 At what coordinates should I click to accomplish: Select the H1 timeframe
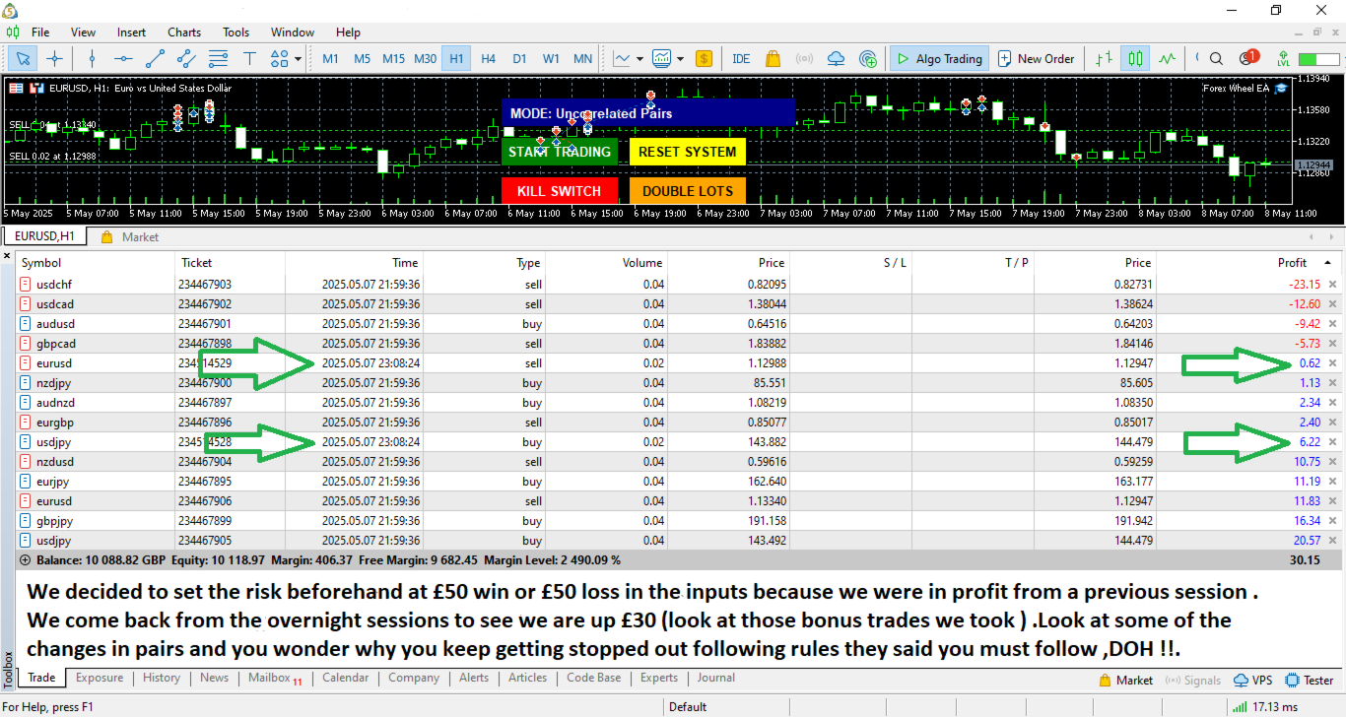456,58
